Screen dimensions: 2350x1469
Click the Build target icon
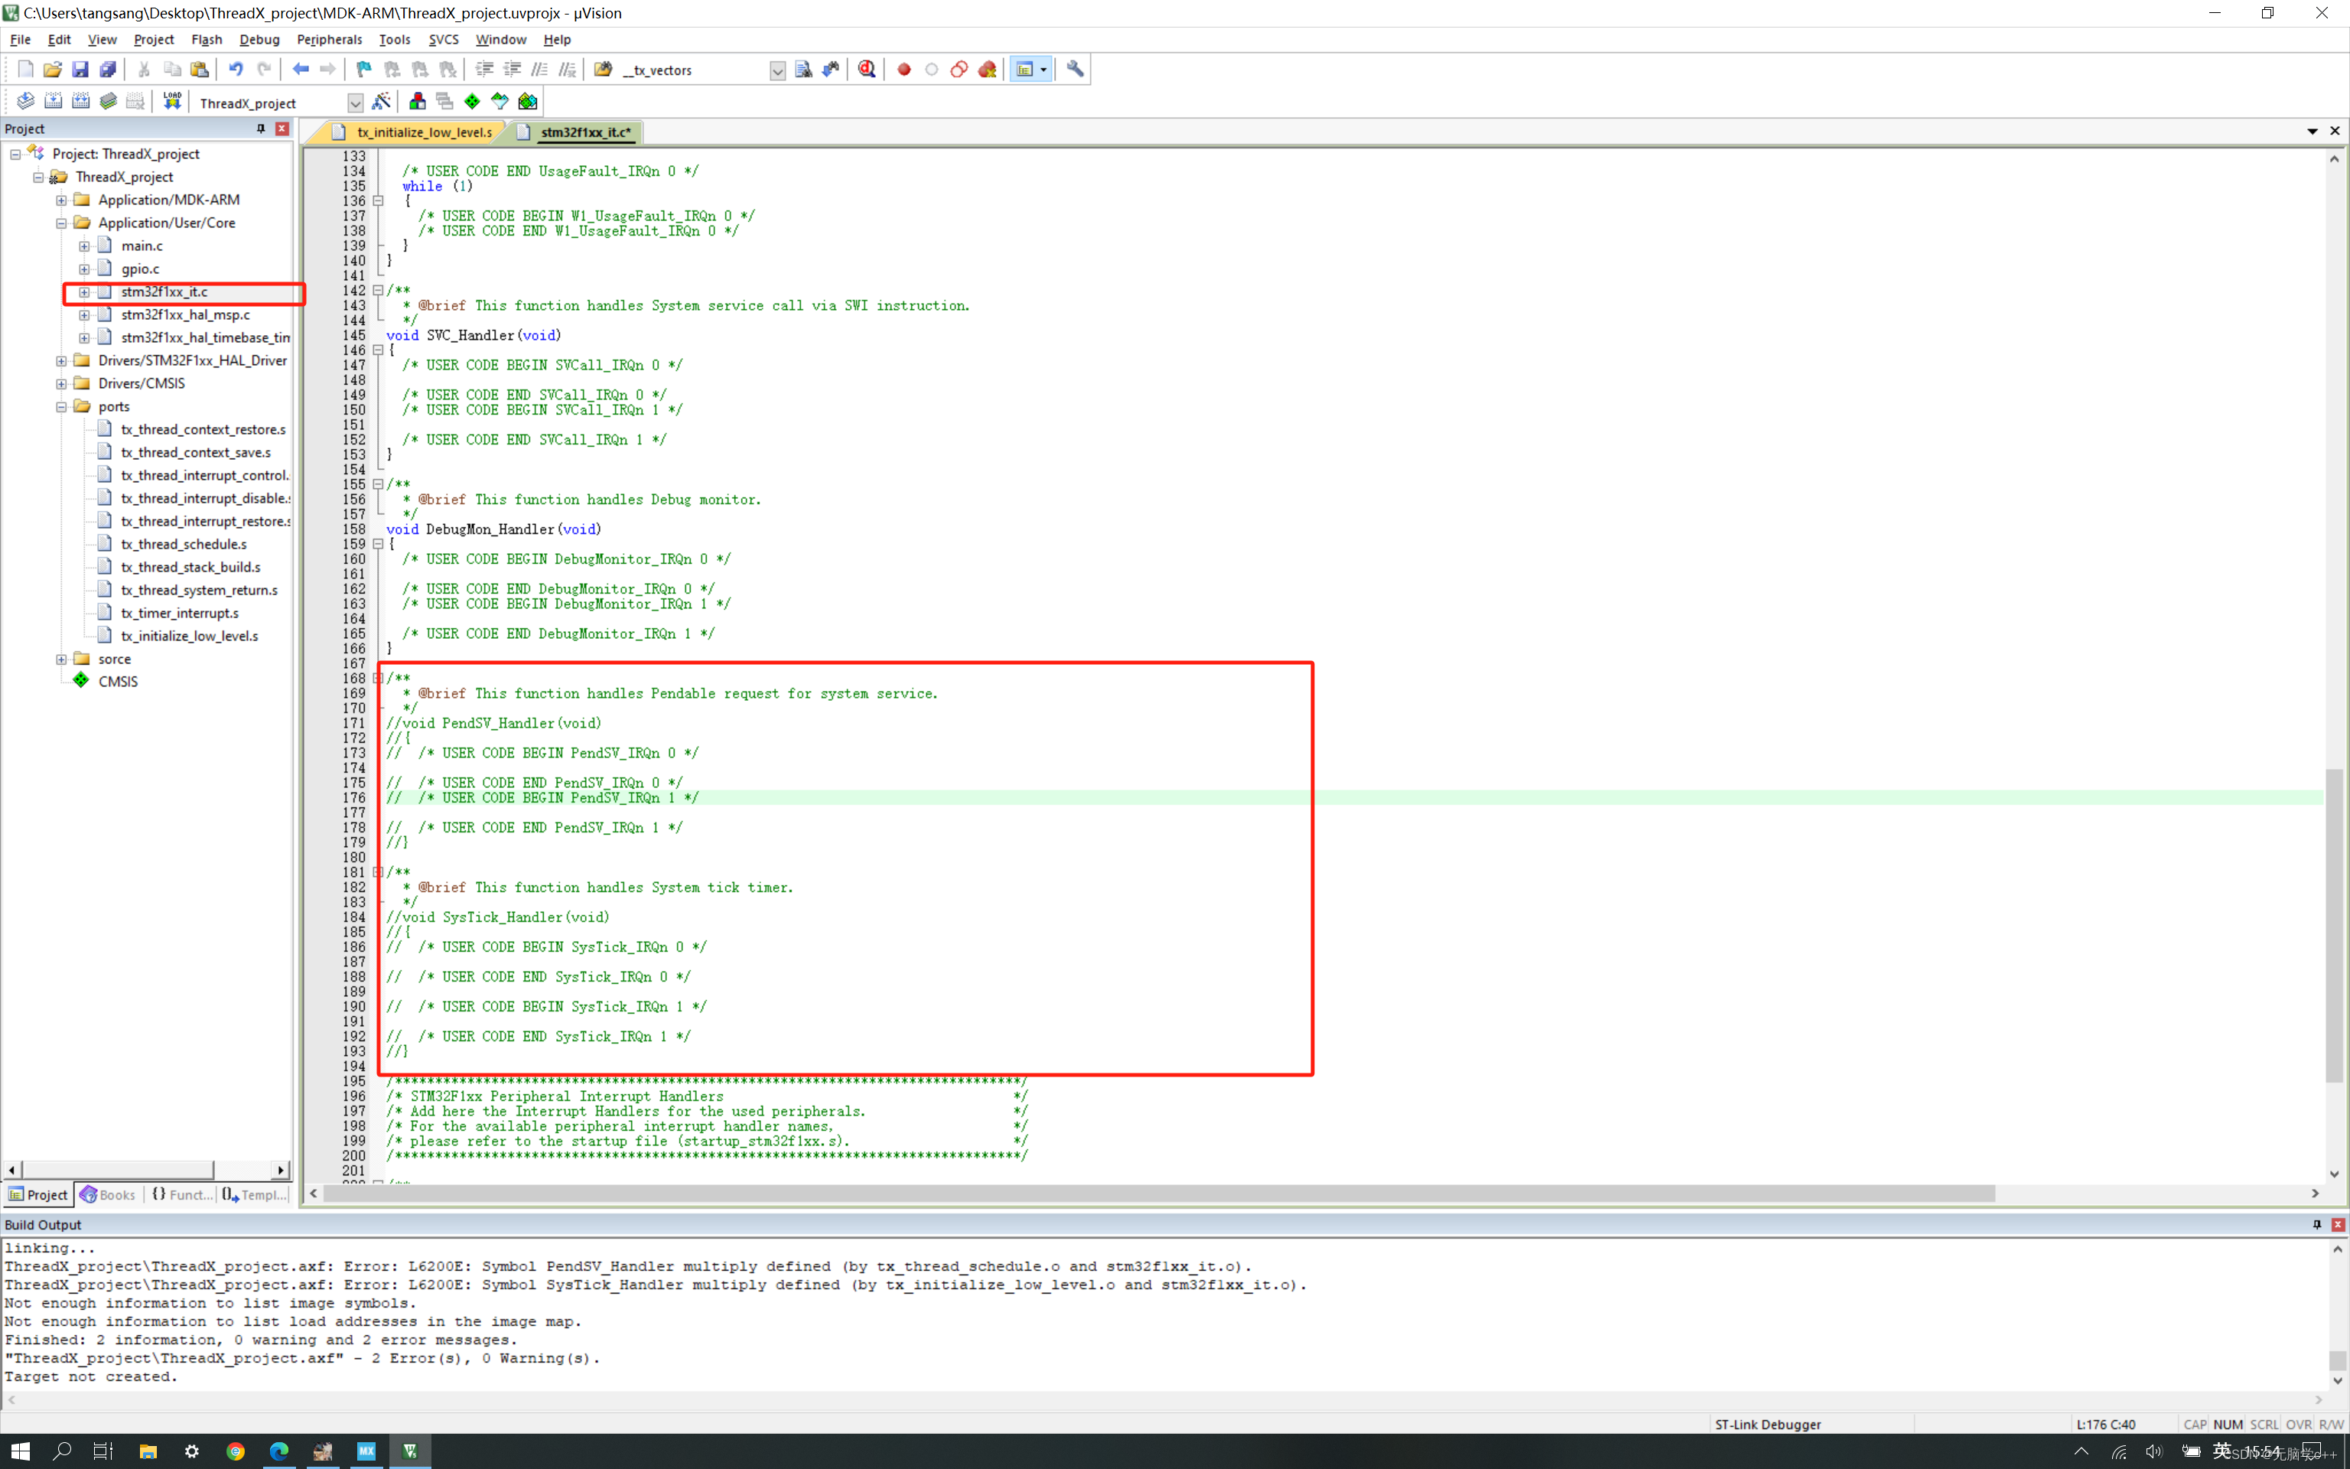point(54,101)
